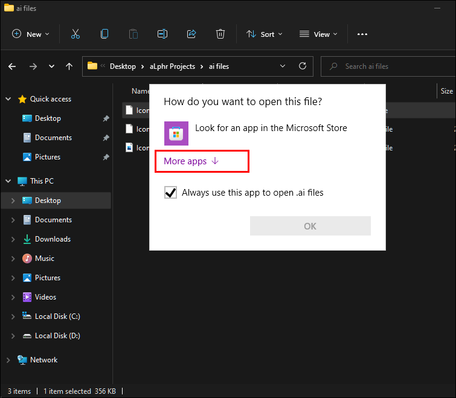Toggle Always use this app checkbox

point(171,193)
